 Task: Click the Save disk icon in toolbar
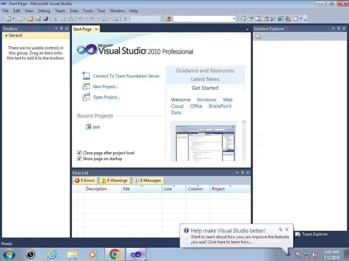(38, 19)
